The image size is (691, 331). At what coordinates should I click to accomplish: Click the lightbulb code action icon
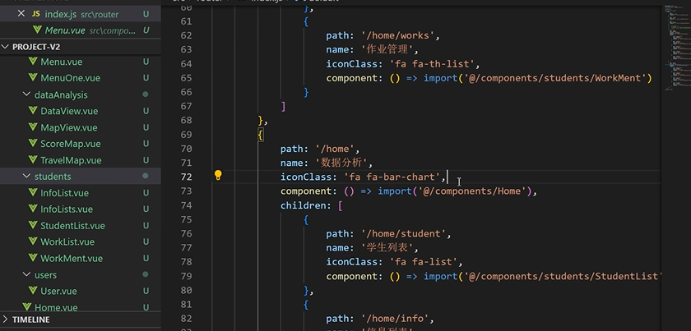pyautogui.click(x=218, y=176)
